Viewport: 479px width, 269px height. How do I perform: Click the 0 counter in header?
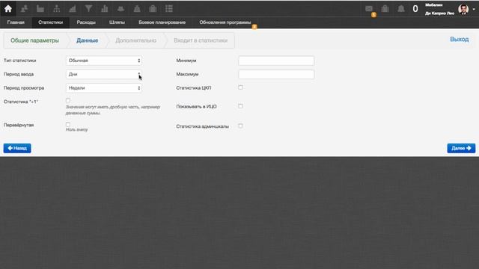tap(415, 9)
